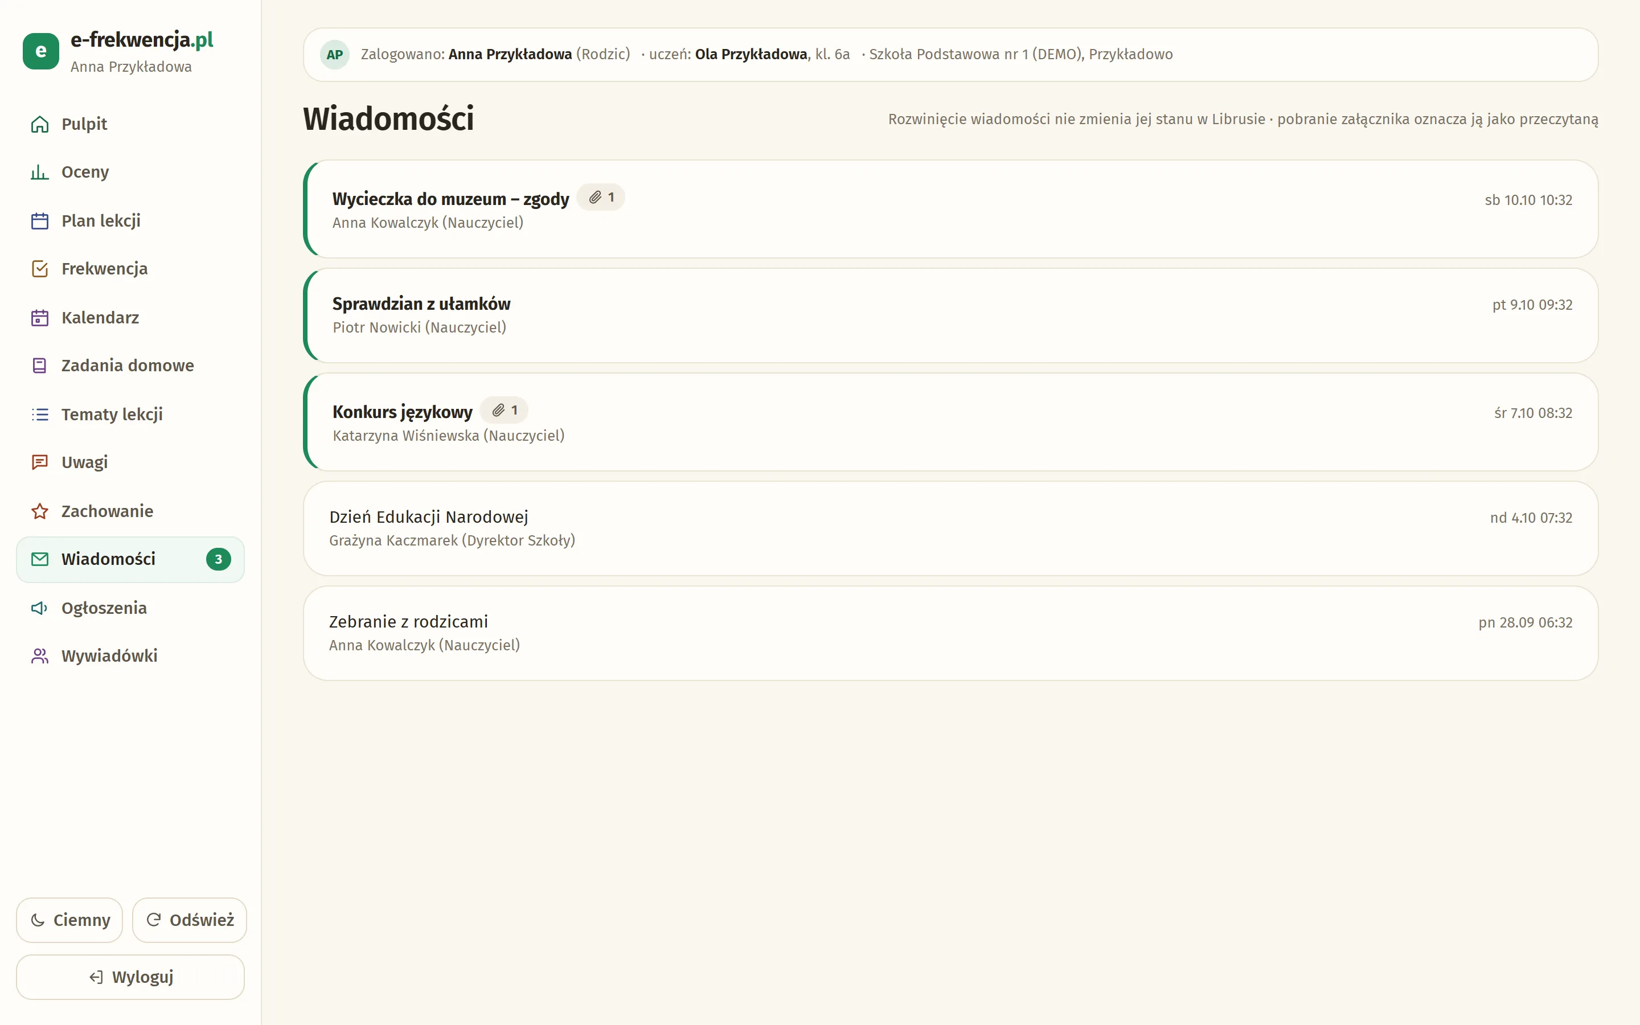Click the Kalendarz calendar icon
Viewport: 1640px width, 1025px height.
pyautogui.click(x=40, y=318)
